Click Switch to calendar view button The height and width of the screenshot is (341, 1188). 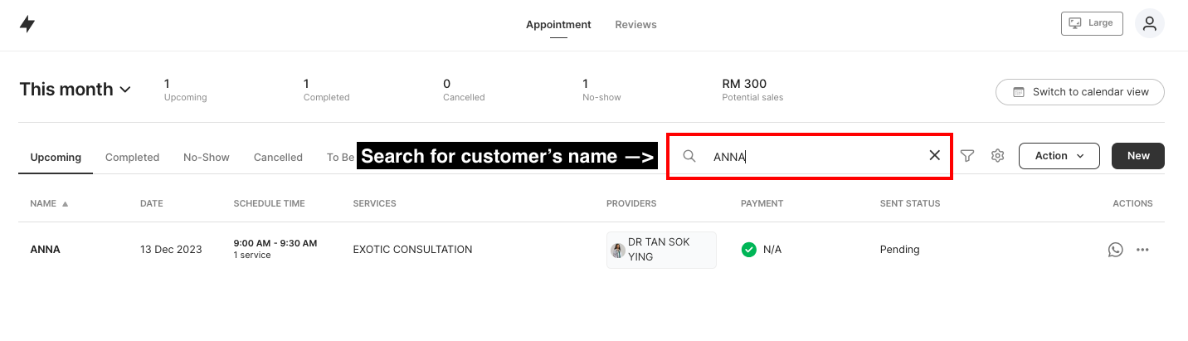click(1080, 91)
